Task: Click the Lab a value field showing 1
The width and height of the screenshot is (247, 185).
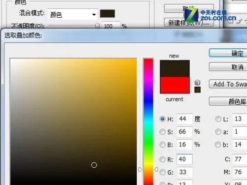Action: (240, 131)
